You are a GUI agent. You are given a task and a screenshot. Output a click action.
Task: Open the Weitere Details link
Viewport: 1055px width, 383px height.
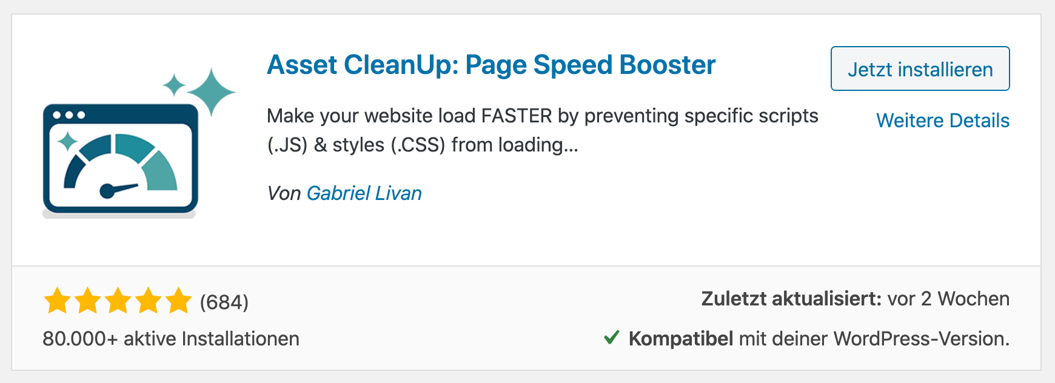(942, 121)
